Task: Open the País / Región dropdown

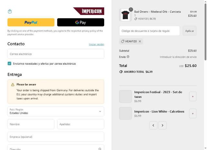Action: tap(56, 111)
